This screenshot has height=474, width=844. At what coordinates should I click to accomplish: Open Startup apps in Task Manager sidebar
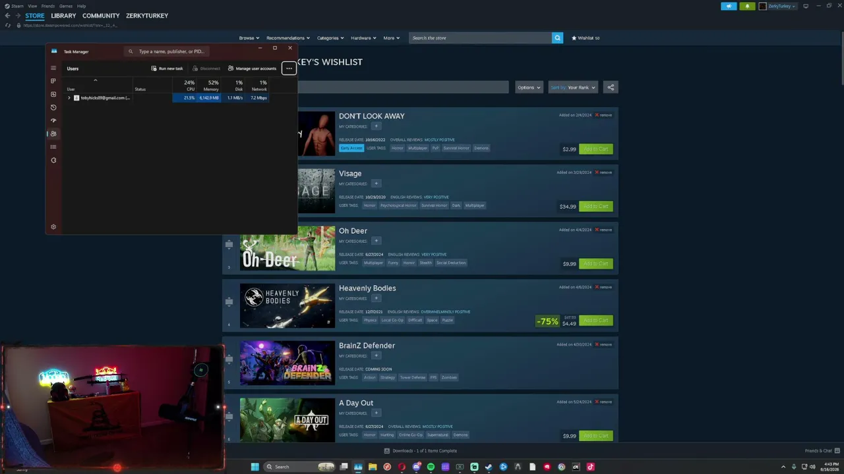click(53, 120)
